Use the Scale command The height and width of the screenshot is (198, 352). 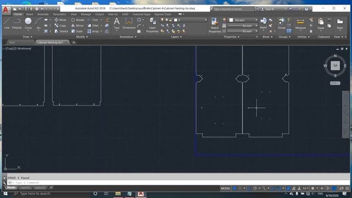pos(77,31)
